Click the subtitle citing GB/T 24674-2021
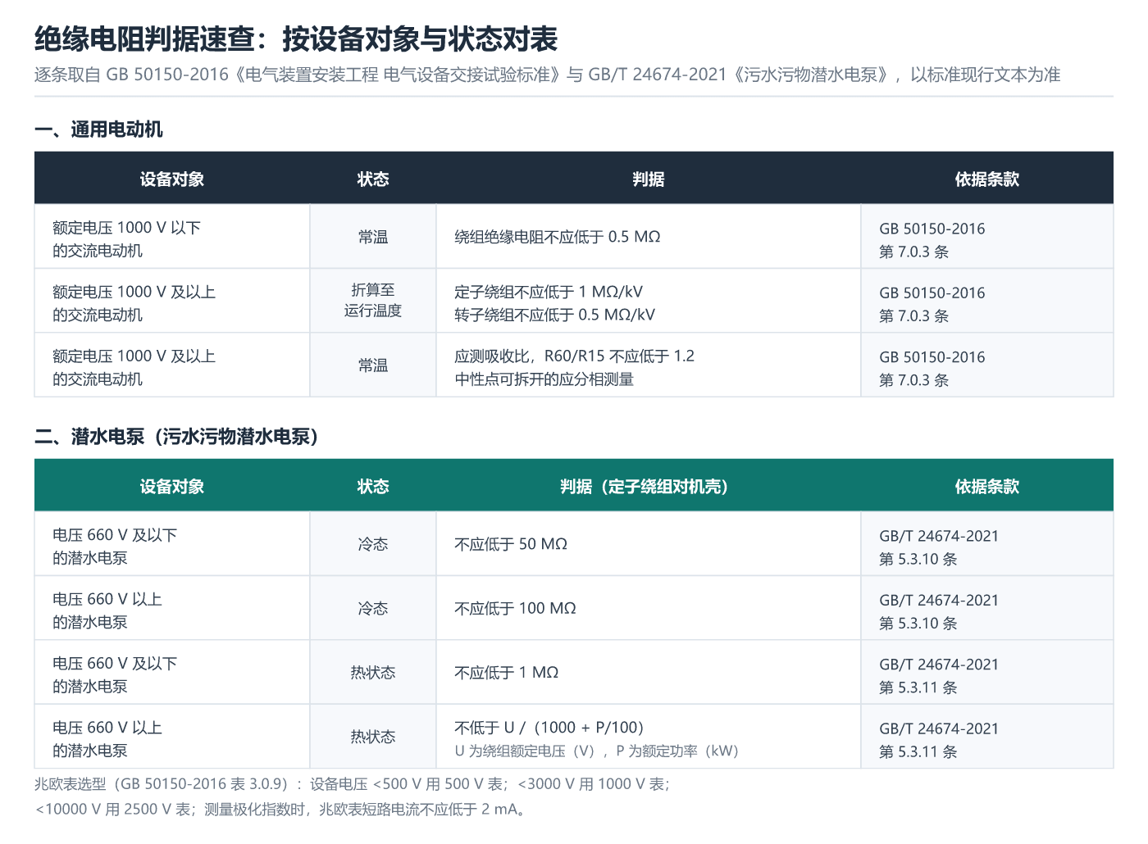The height and width of the screenshot is (844, 1148). (x=547, y=75)
